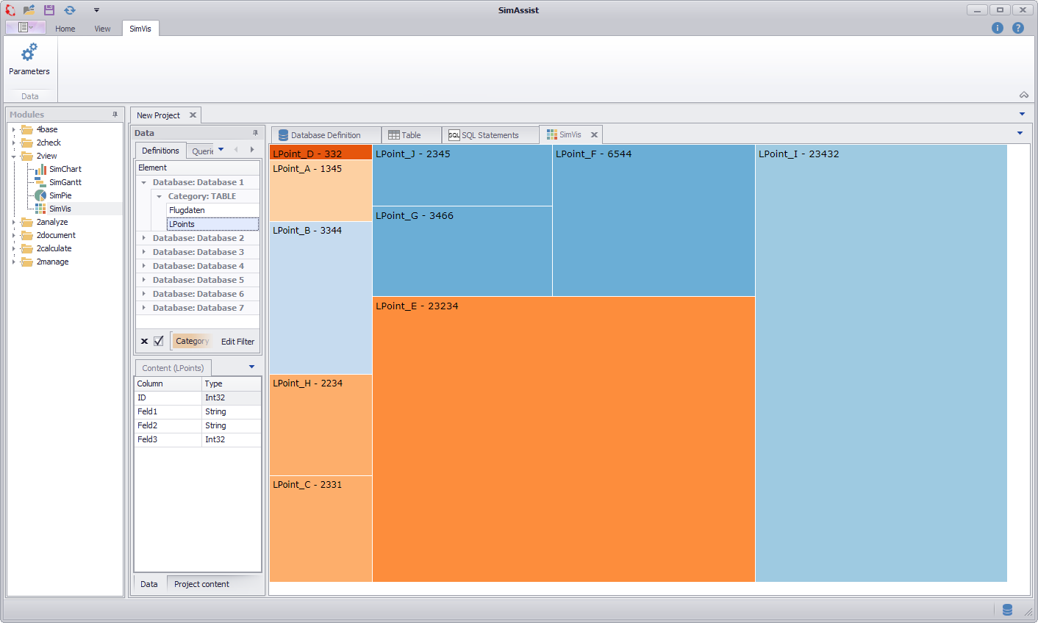
Task: Toggle the Category filter checkbox
Action: click(157, 340)
